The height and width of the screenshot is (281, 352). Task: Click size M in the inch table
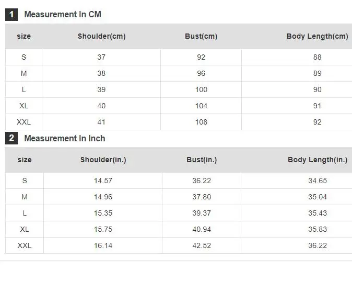(25, 197)
